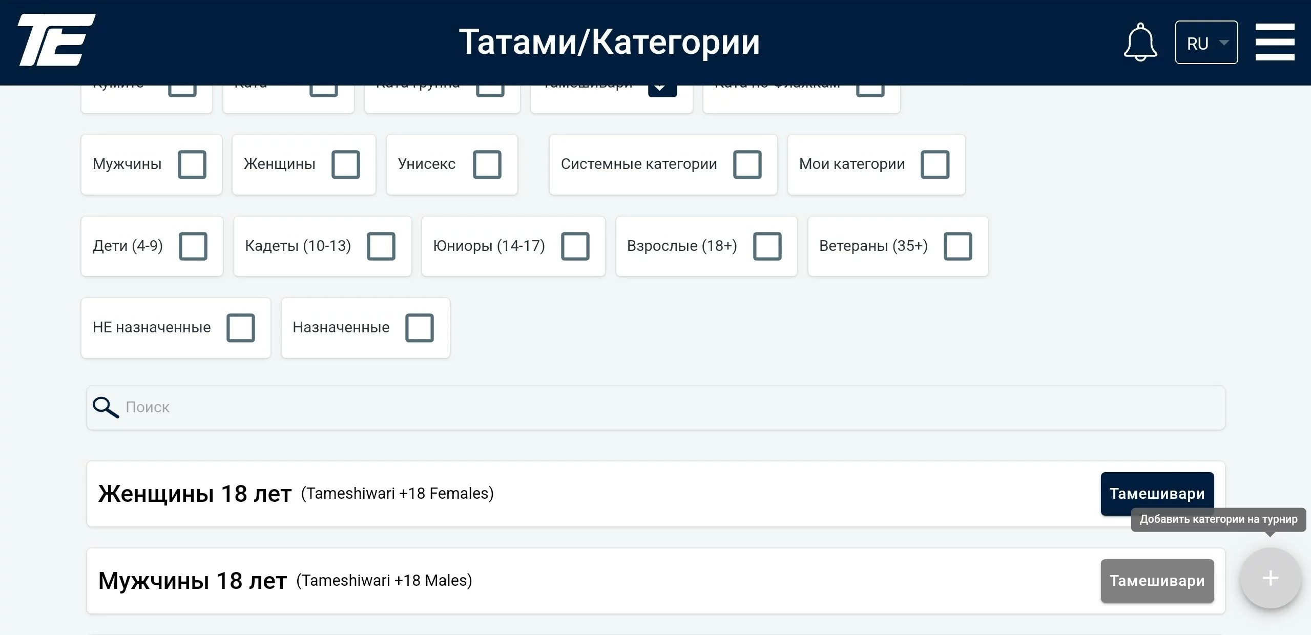The width and height of the screenshot is (1311, 635).
Task: Select the Мужчины 18 лет category title
Action: click(192, 581)
